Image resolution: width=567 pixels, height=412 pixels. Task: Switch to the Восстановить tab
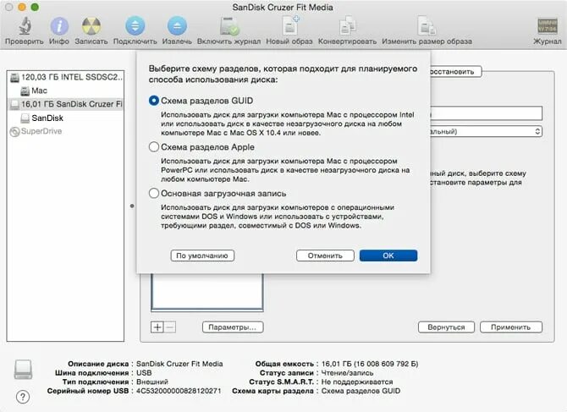tap(456, 72)
